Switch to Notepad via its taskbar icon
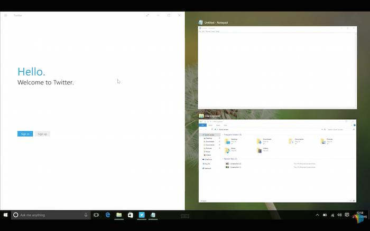 click(153, 215)
